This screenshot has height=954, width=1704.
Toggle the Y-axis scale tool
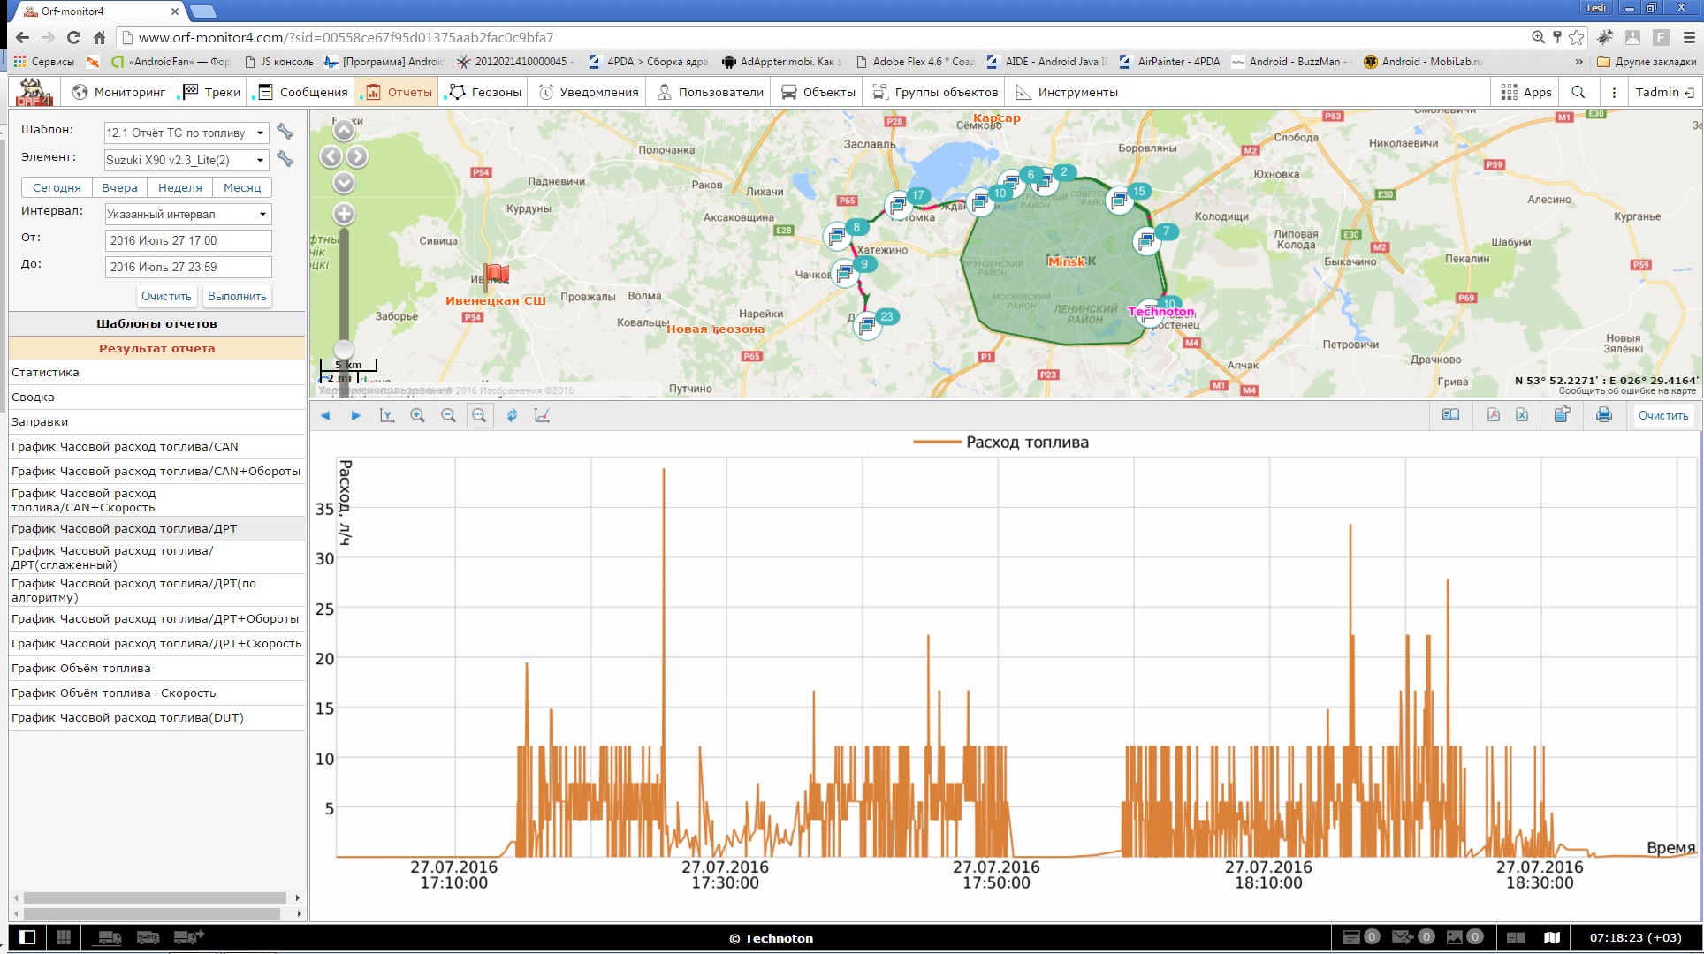pos(386,415)
